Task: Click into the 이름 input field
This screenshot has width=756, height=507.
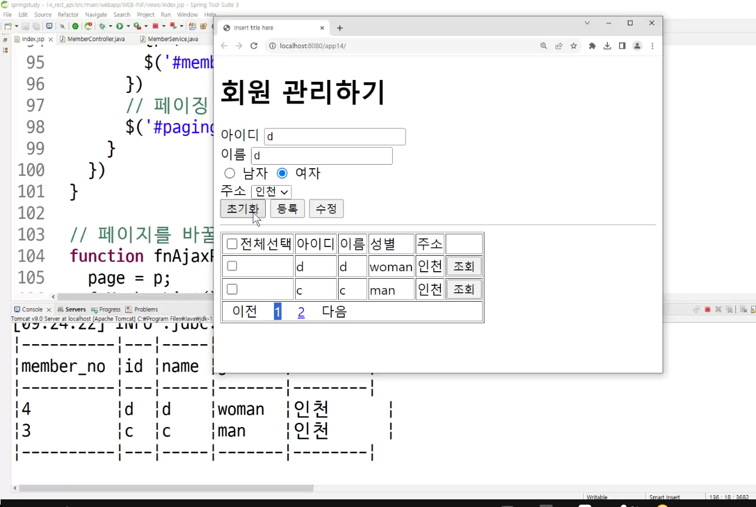Action: pos(322,156)
